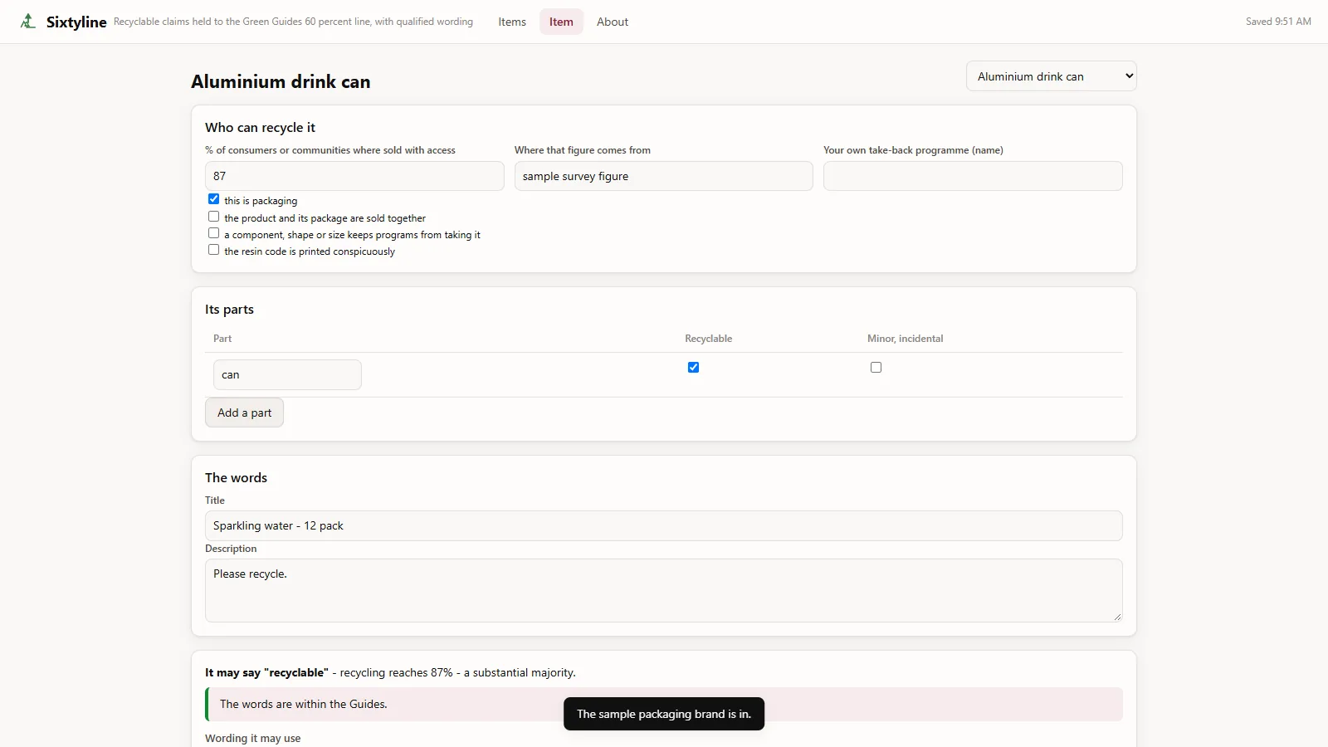Switch to the Item tab
Screen dimensions: 1328x747
coord(561,22)
